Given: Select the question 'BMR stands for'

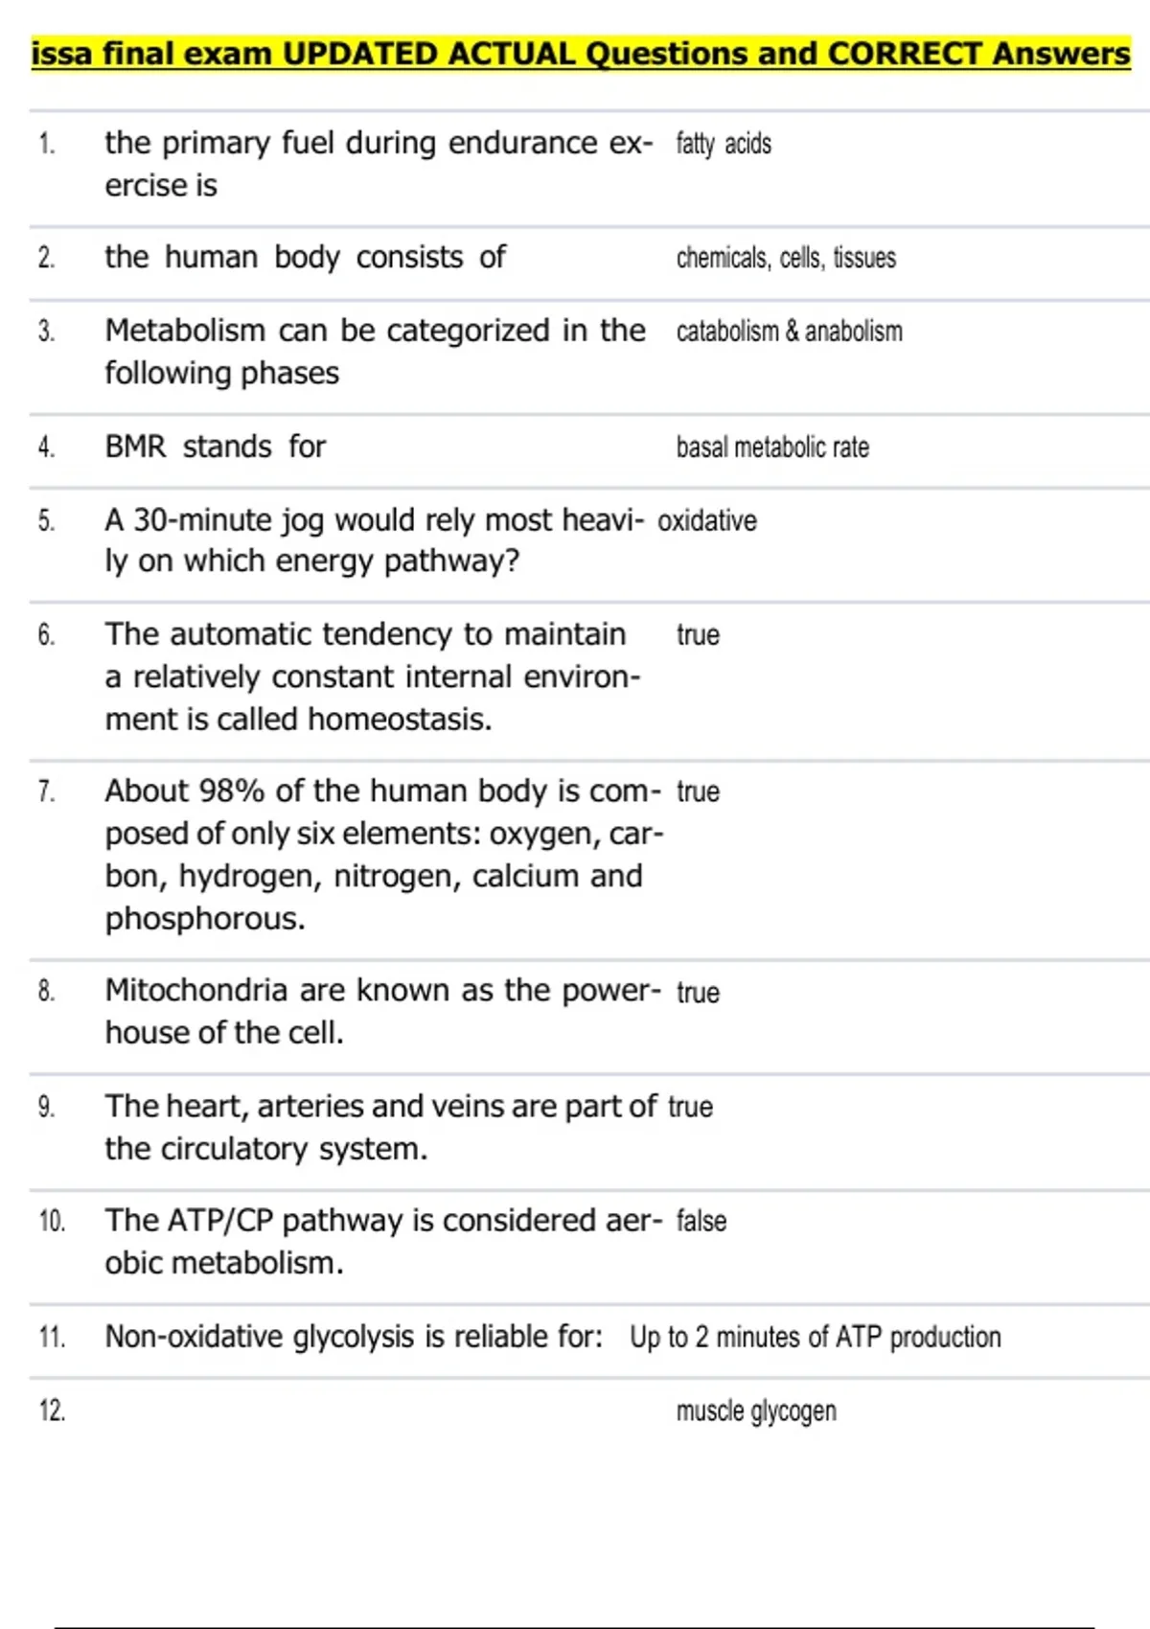Looking at the screenshot, I should [x=216, y=447].
